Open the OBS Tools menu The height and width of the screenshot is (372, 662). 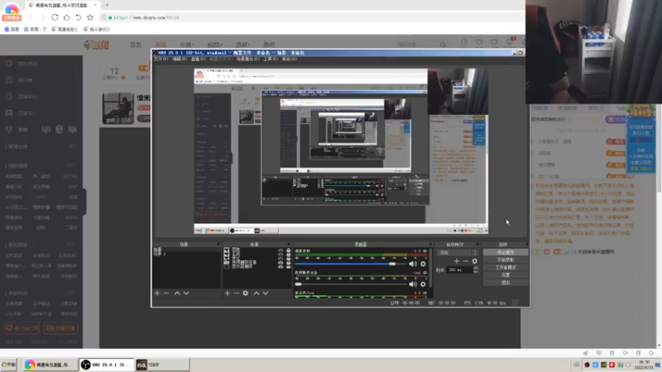271,59
